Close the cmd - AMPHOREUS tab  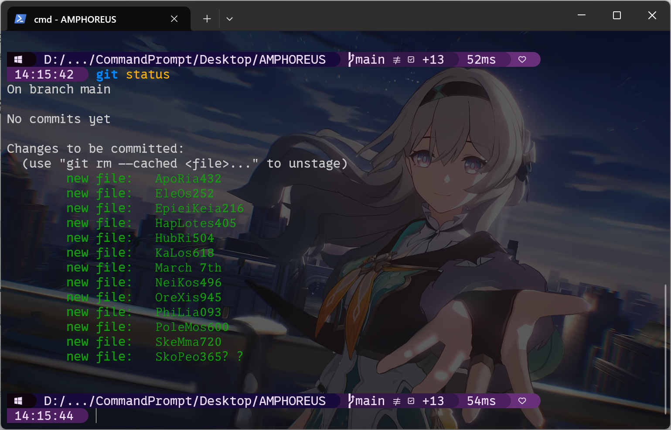click(x=174, y=19)
